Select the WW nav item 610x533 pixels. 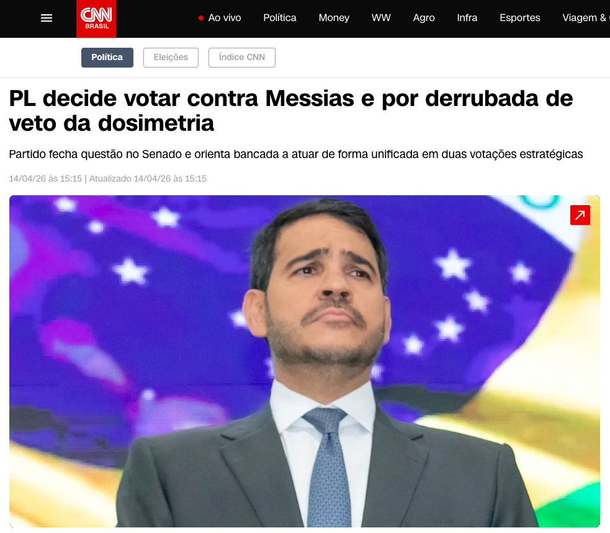(x=381, y=18)
